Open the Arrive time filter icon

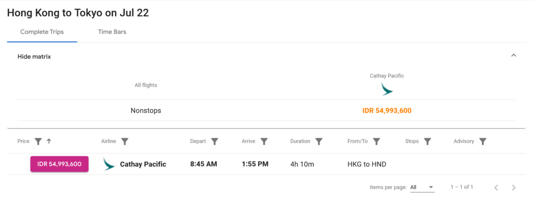tap(264, 141)
